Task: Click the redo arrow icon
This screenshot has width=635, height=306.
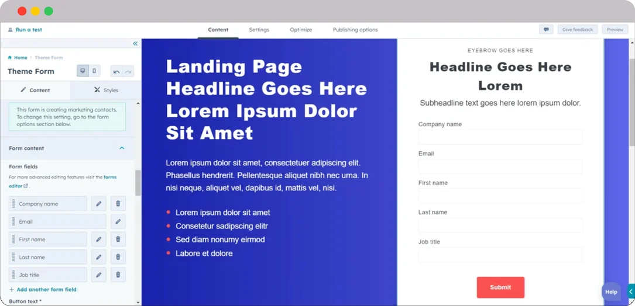Action: 128,72
